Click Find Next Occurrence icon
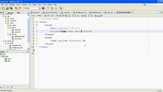Screen dimensions: 163x92 click(x=63, y=16)
